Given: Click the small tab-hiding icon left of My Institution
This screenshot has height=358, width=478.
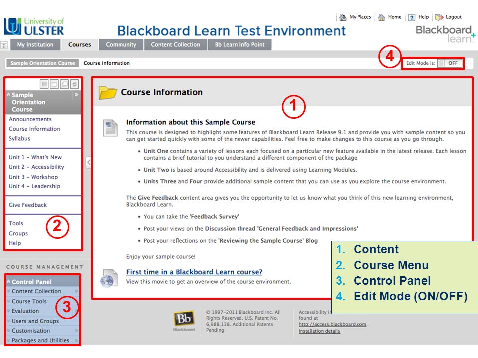Looking at the screenshot, I should (4, 45).
